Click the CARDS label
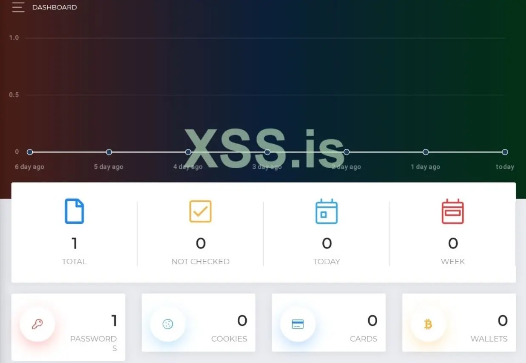The height and width of the screenshot is (363, 526). click(x=364, y=339)
